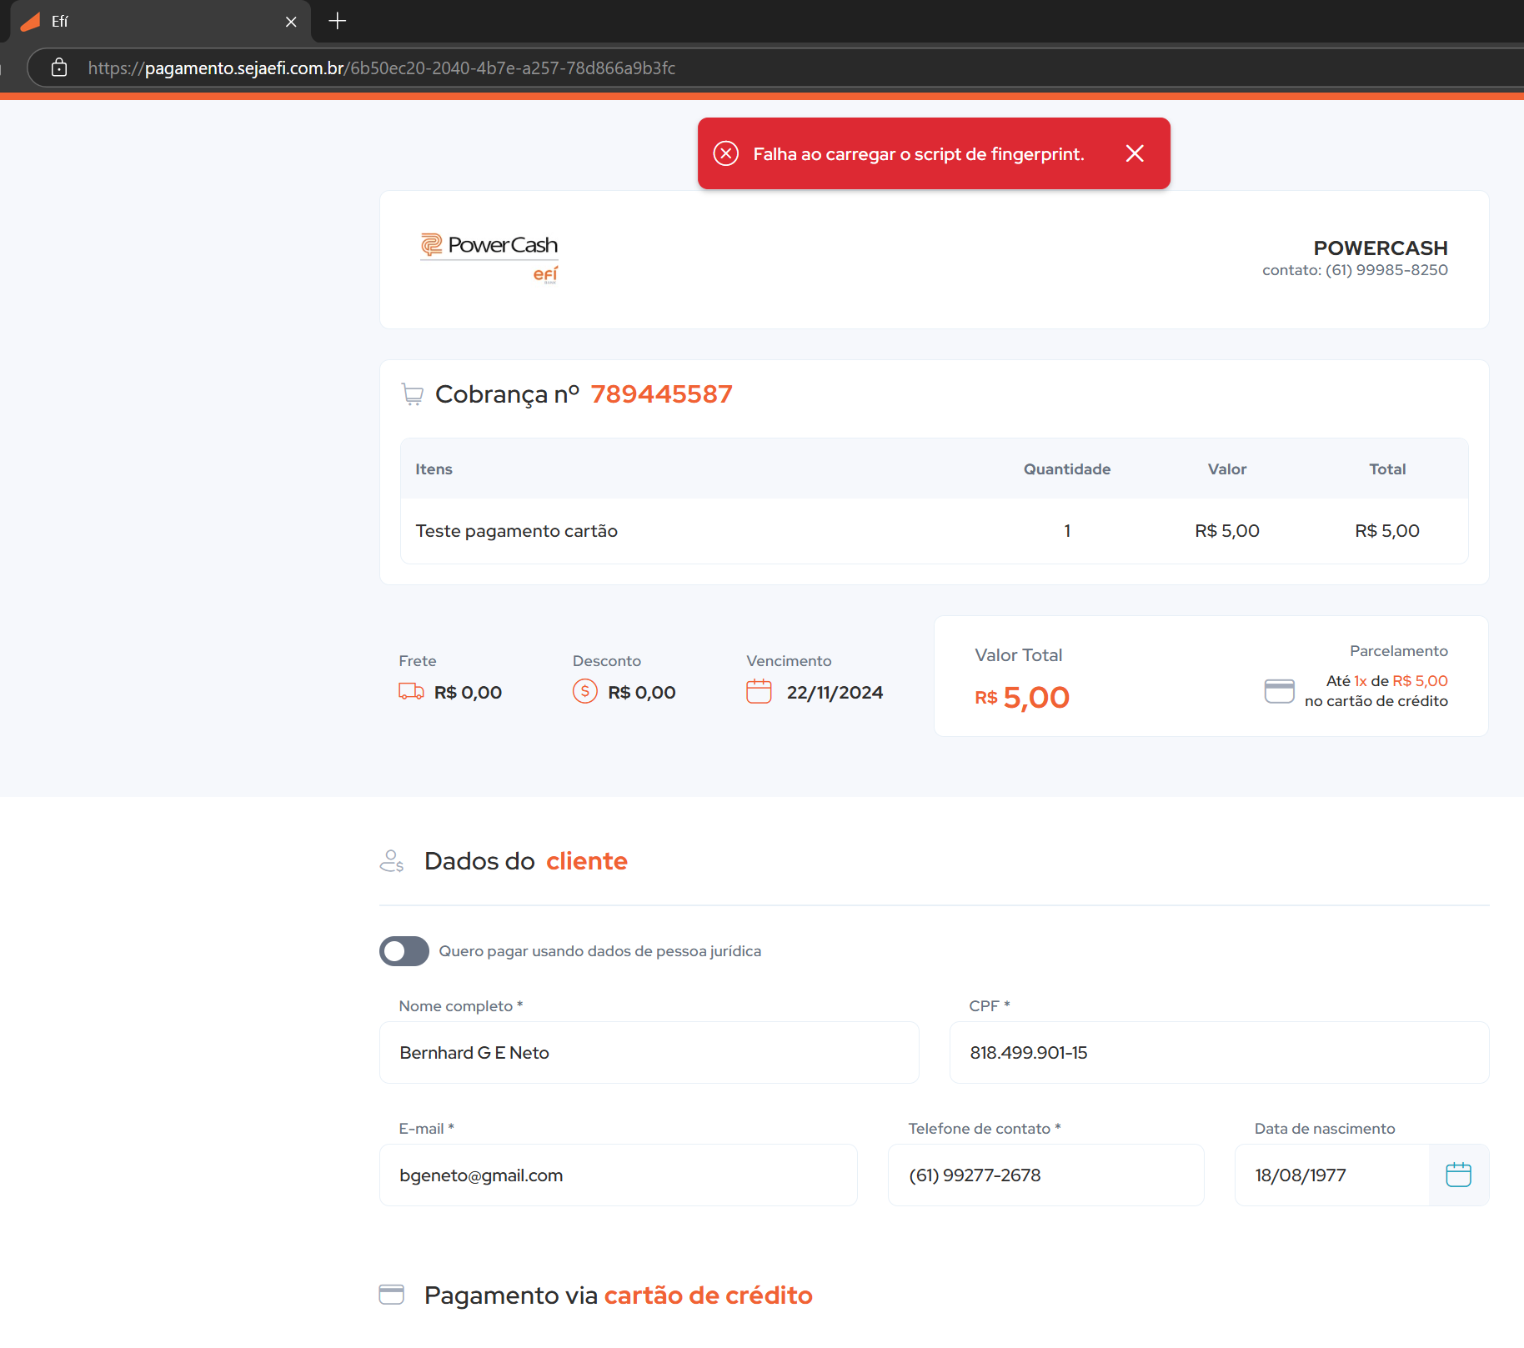The width and height of the screenshot is (1524, 1348).
Task: Click the Vencimento calendar icon
Action: pos(759,692)
